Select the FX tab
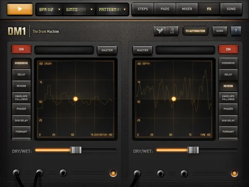This screenshot has height=187, width=249. coord(209,9)
